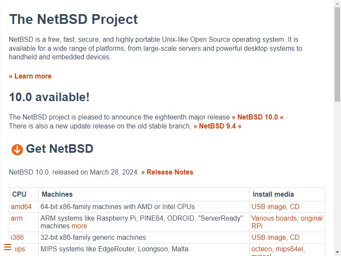Download the USB image for amd64
The height and width of the screenshot is (256, 341).
[x=269, y=207]
